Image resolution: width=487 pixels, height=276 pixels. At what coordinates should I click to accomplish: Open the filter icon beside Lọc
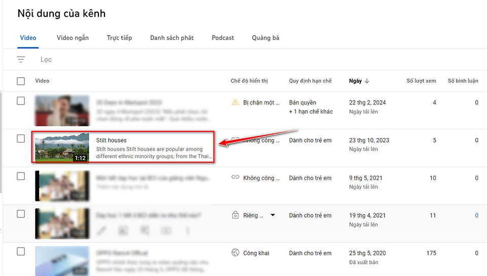tap(21, 59)
